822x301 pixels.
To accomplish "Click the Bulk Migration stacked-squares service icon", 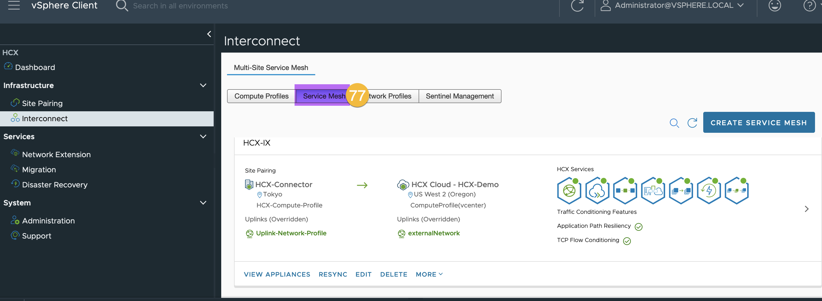I will pos(681,191).
